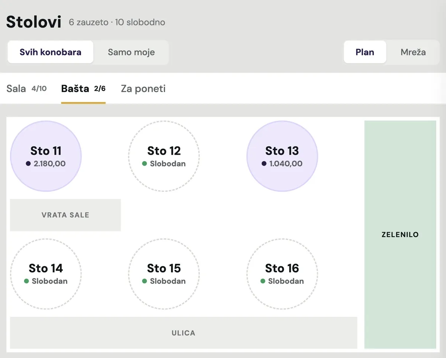The height and width of the screenshot is (358, 446).
Task: Open occupied table Sto 11
Action: coord(46,156)
